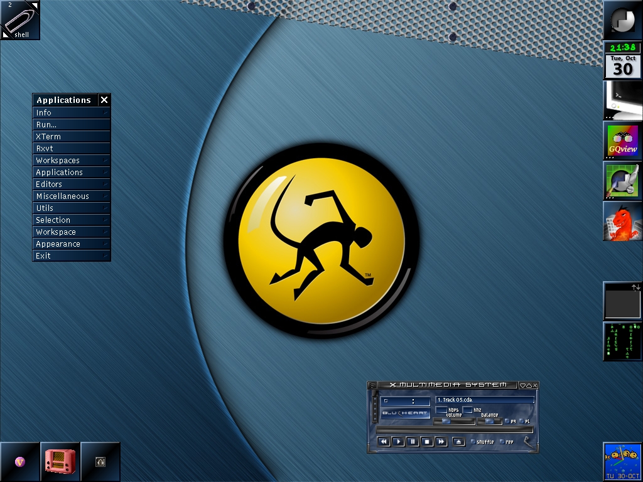643x482 pixels.
Task: Choose Run... from the Applications menu
Action: click(x=72, y=125)
